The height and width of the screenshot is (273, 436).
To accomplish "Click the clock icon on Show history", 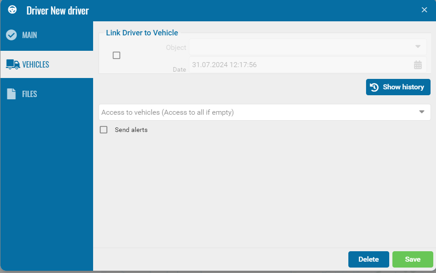I will pyautogui.click(x=374, y=87).
